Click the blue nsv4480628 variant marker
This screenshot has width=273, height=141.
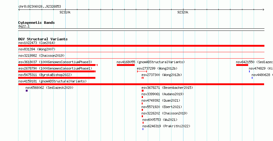point(252,78)
